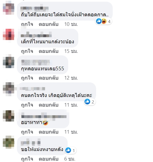Click the like reaction on ขอให้แม่งหงายหลัง comment

(x=68, y=150)
